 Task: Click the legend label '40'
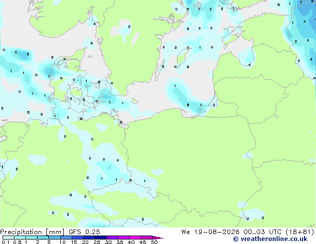pos(131,242)
